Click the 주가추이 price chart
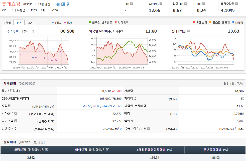Viewport: 246px width, 163px height. (x=44, y=51)
